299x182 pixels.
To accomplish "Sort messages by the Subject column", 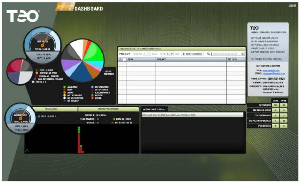I will click(x=191, y=59).
